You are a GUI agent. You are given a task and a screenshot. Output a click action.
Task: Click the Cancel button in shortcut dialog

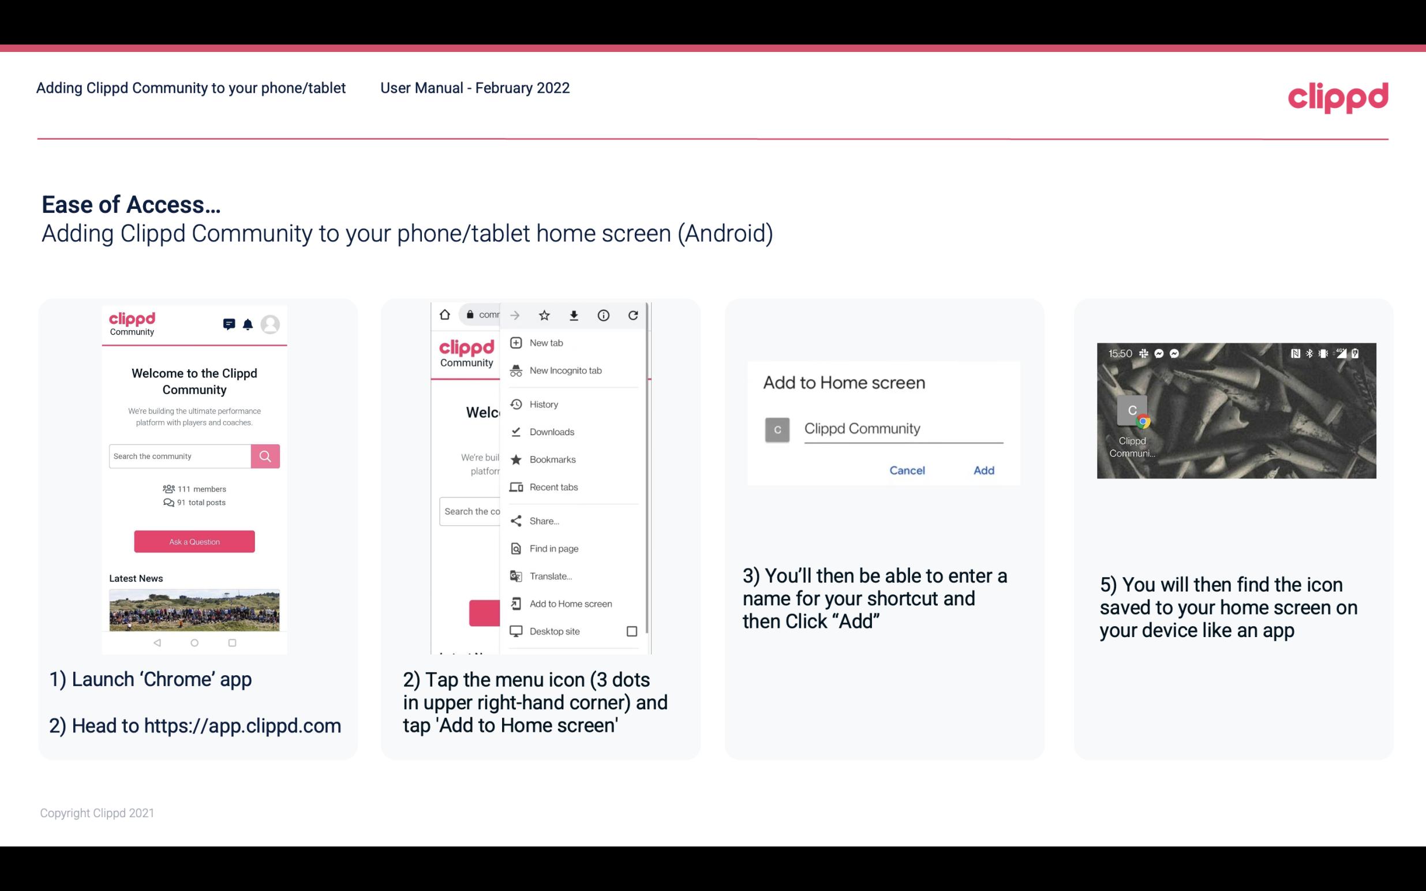click(908, 470)
